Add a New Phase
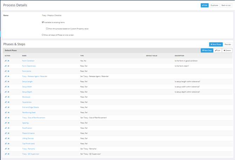The height and width of the screenshot is (160, 235). pos(216,44)
